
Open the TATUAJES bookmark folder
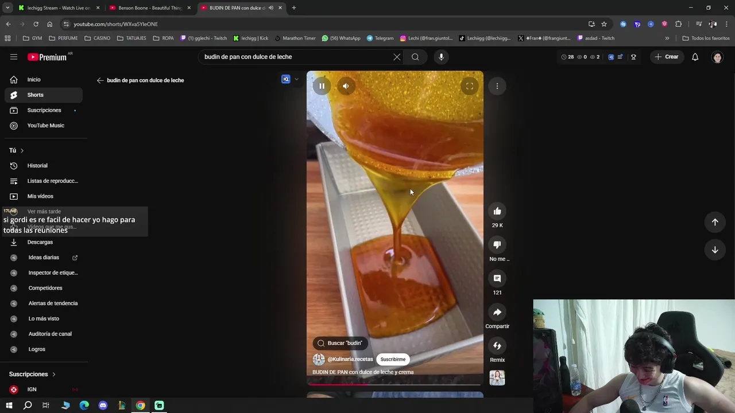coord(131,38)
